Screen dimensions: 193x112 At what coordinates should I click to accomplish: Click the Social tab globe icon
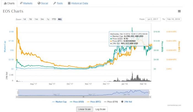point(39,3)
